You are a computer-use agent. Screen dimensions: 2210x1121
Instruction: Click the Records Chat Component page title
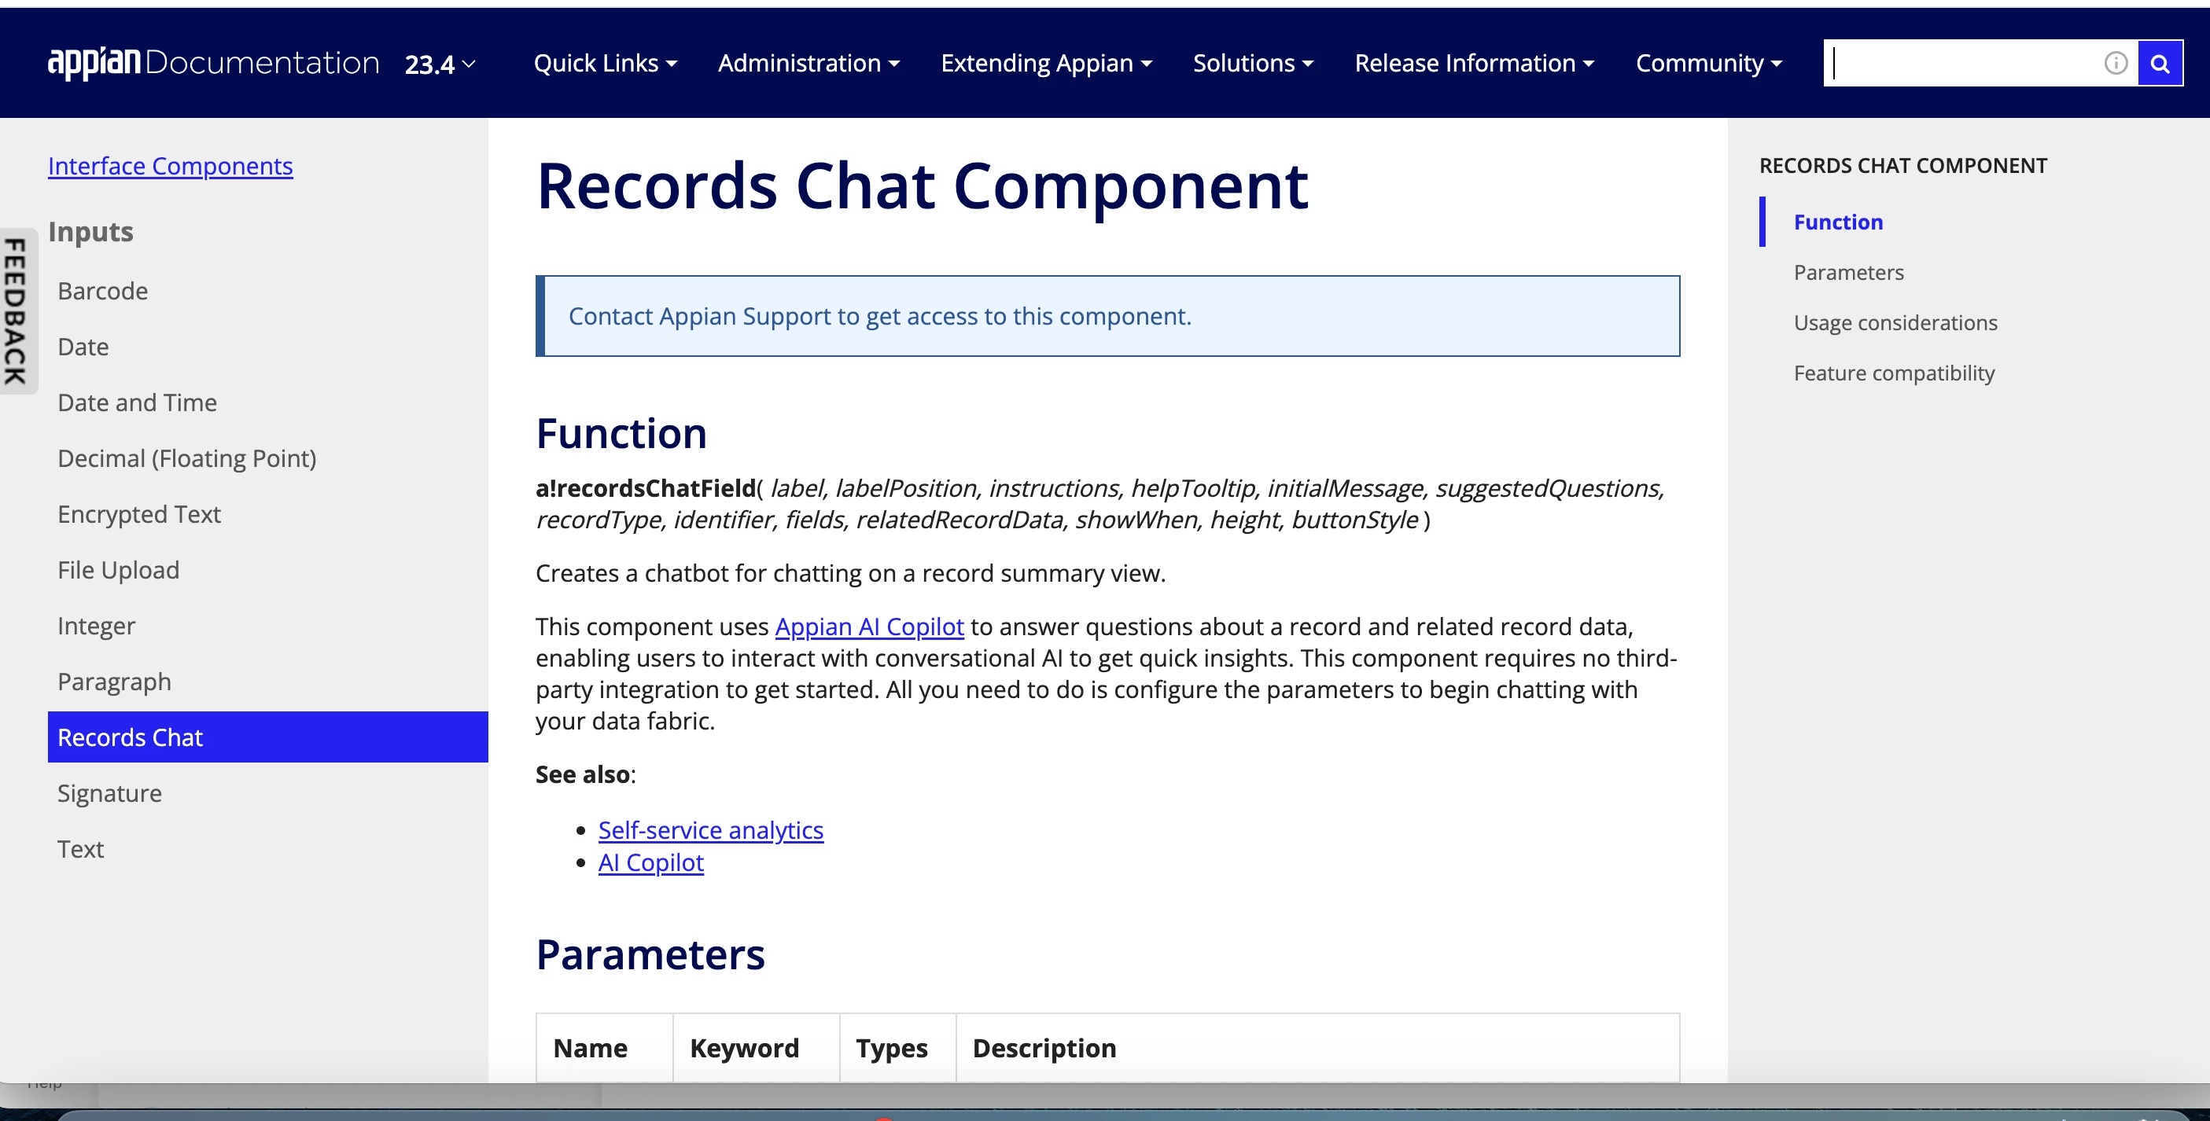pos(923,186)
